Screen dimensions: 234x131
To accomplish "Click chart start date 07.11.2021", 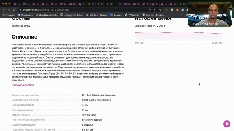I will (139, 43).
